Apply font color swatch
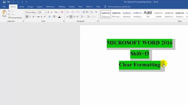The image size is (188, 105). (x=59, y=17)
